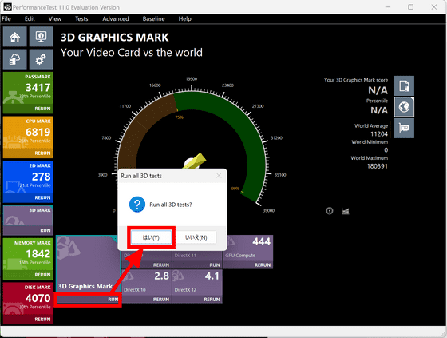Open the Tests menu

pos(81,19)
